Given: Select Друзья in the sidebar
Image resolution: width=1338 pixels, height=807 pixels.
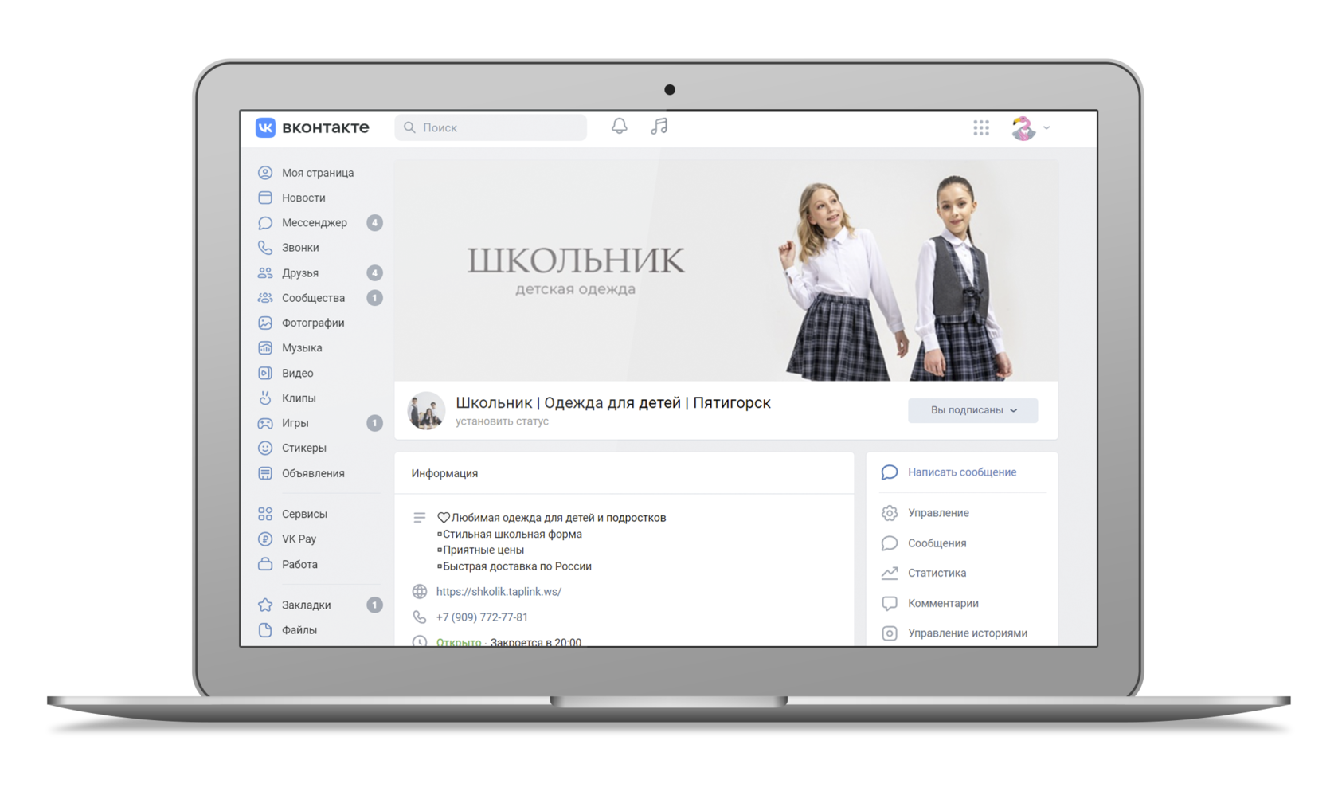Looking at the screenshot, I should click(x=300, y=273).
